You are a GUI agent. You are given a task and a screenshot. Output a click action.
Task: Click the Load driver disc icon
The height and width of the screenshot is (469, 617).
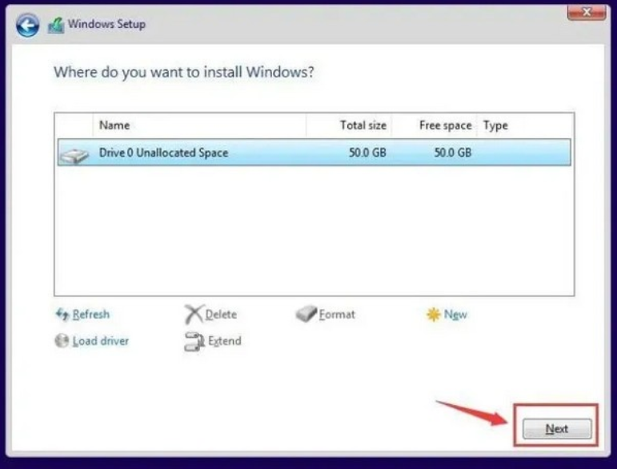pos(62,340)
